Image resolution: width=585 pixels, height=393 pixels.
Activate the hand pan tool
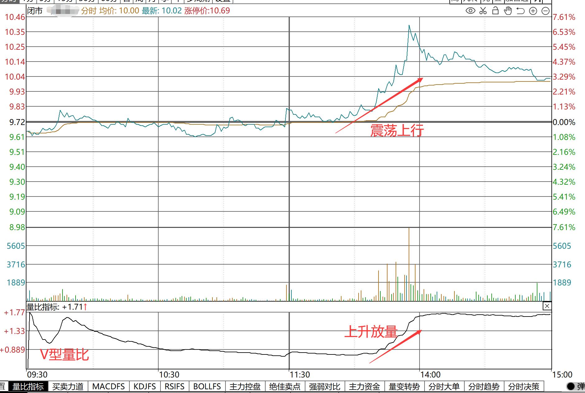(x=508, y=11)
